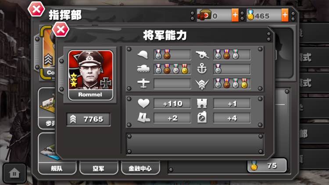
Task: Click the fortress castle bonus icon
Action: click(x=202, y=103)
